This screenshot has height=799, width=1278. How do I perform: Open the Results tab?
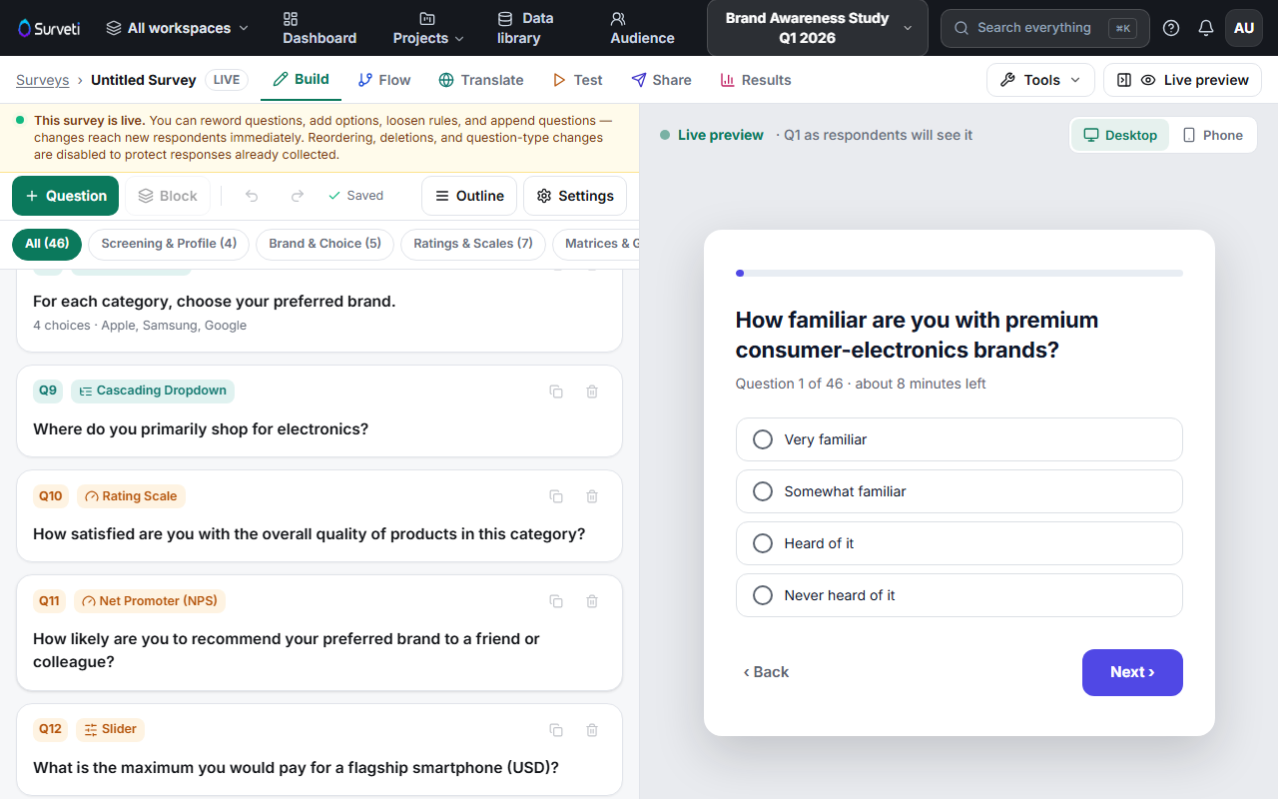point(756,80)
